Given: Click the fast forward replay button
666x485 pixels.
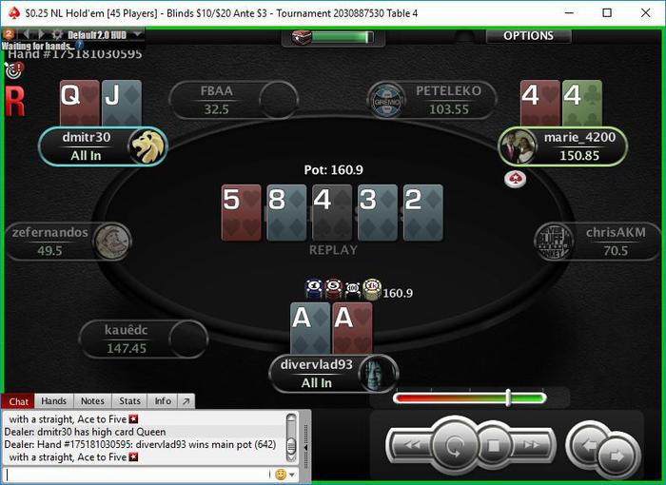Looking at the screenshot, I should 531,445.
